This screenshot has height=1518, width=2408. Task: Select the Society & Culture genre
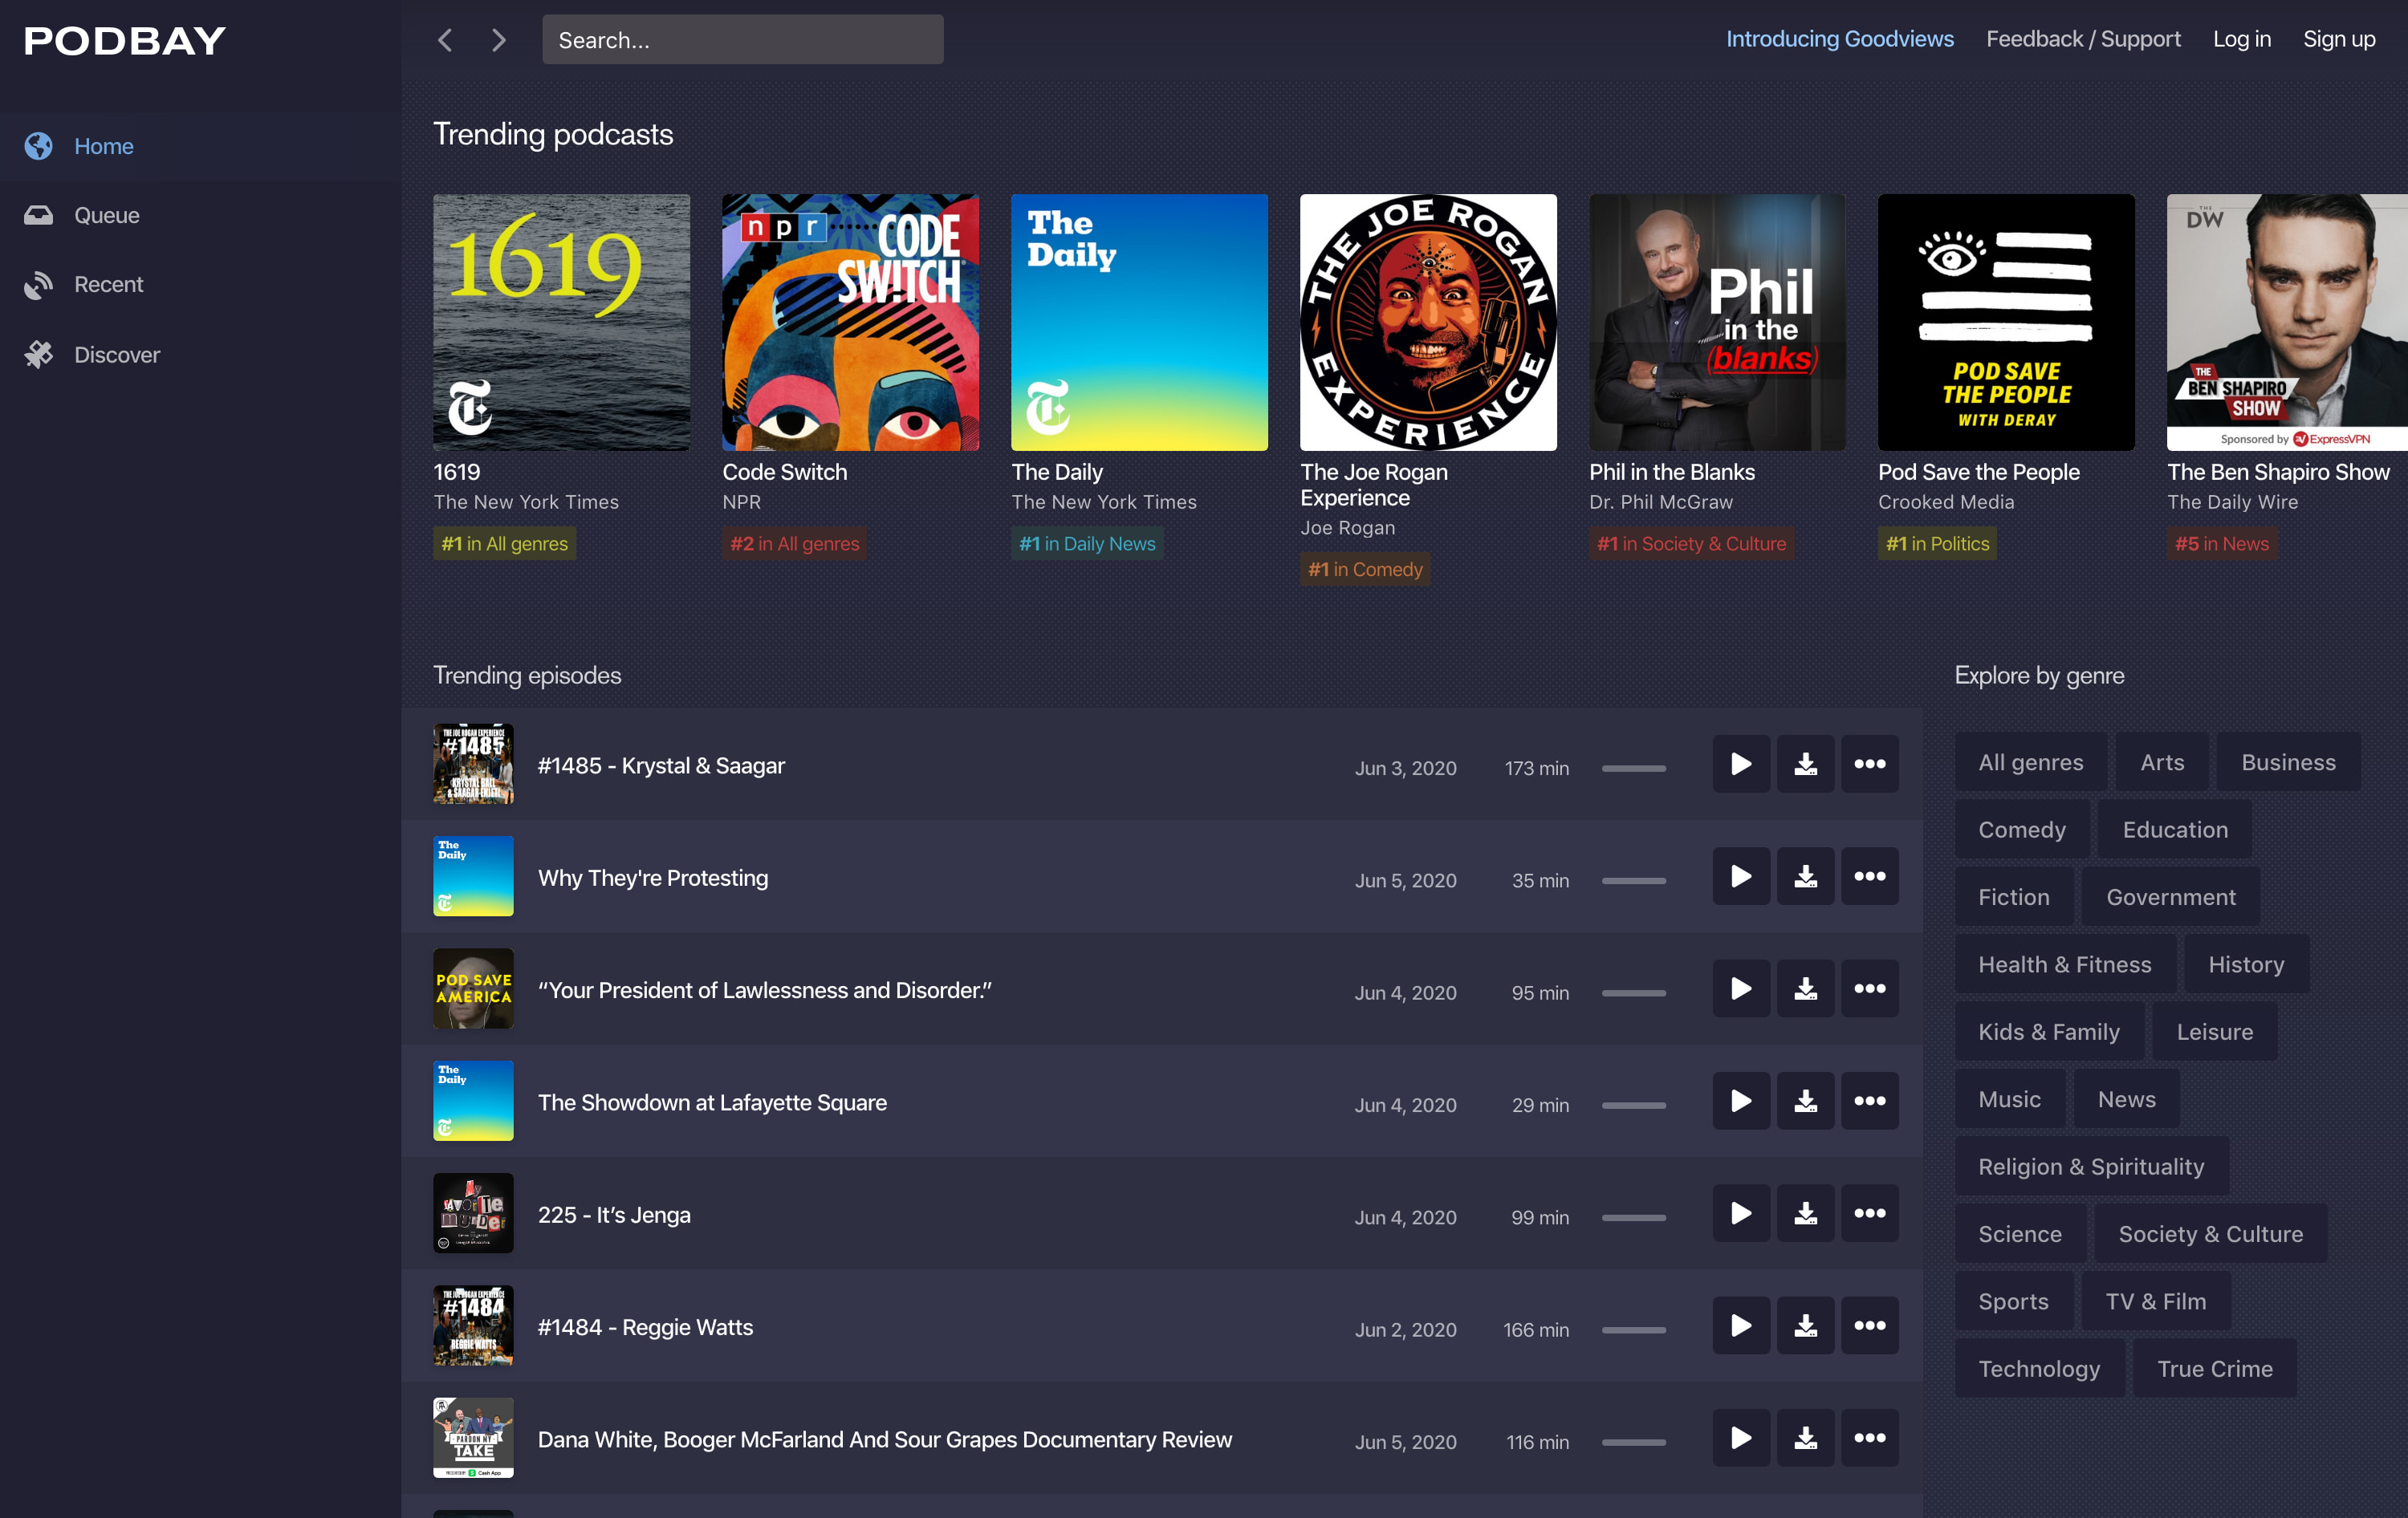(2210, 1233)
